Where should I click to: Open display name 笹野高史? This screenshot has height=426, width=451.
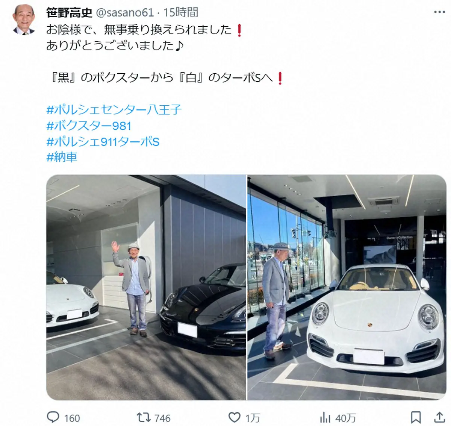click(69, 13)
